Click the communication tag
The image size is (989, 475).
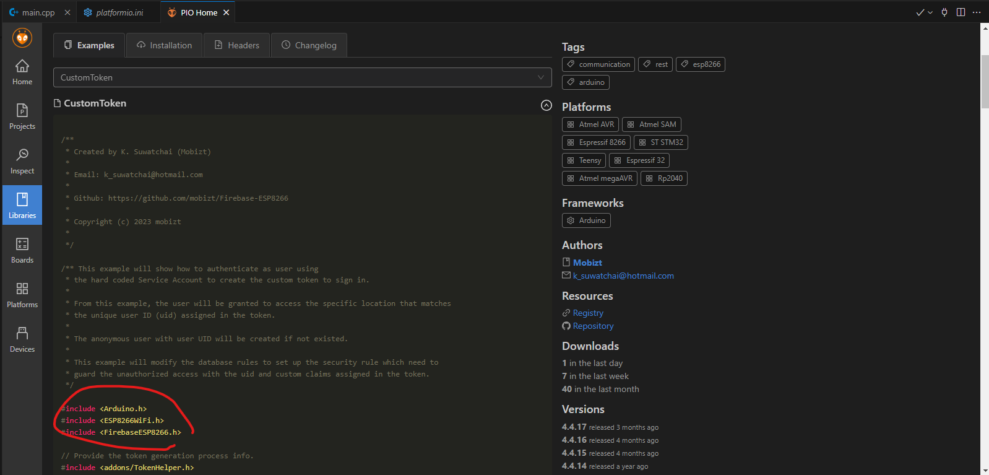[x=598, y=64]
